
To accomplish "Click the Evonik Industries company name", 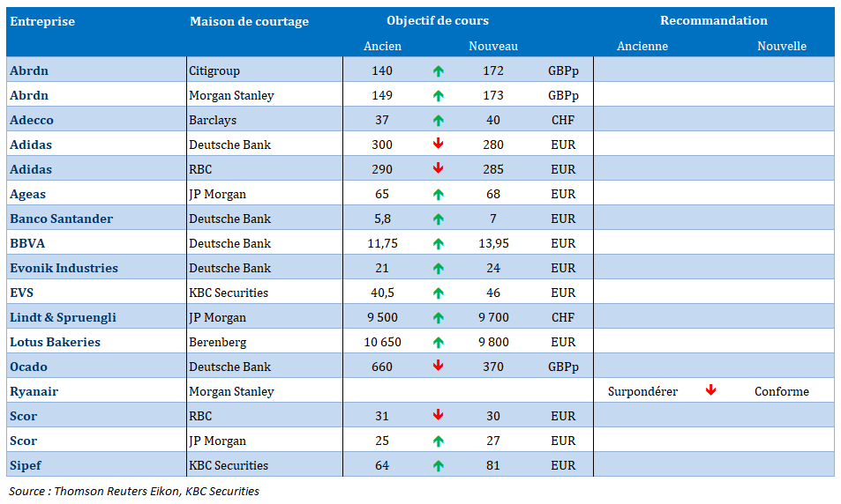I will (64, 268).
